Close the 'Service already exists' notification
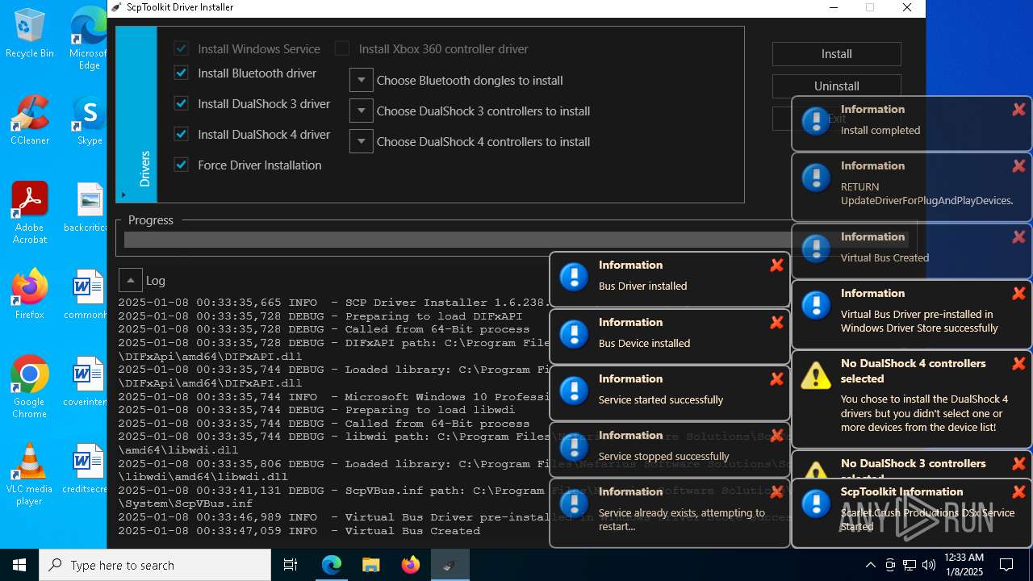The height and width of the screenshot is (581, 1033). (x=776, y=492)
